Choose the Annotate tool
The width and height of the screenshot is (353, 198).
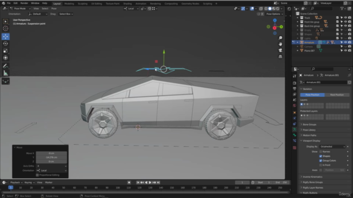[x=6, y=66]
